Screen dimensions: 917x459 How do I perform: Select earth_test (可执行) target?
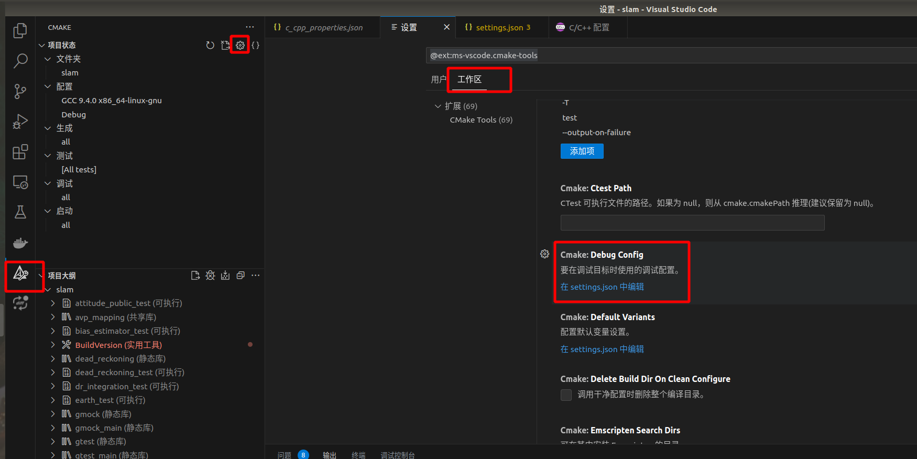click(110, 400)
